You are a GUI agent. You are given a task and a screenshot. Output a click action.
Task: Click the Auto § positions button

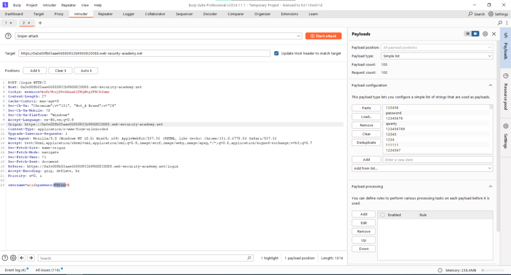tap(86, 71)
